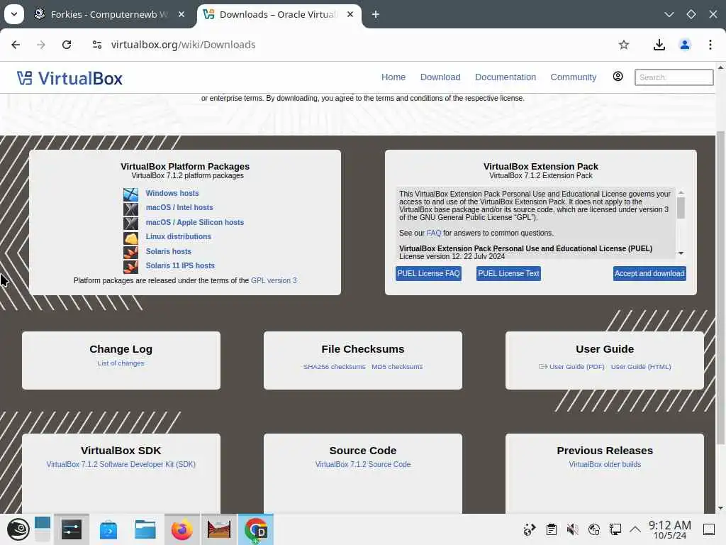
Task: Click the show desktop button in taskbar
Action: 709,529
